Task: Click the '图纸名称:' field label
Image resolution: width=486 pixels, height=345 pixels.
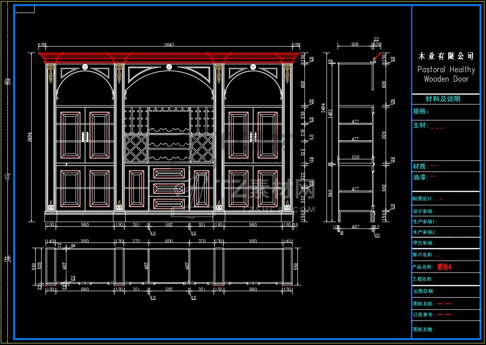Action: (424, 304)
